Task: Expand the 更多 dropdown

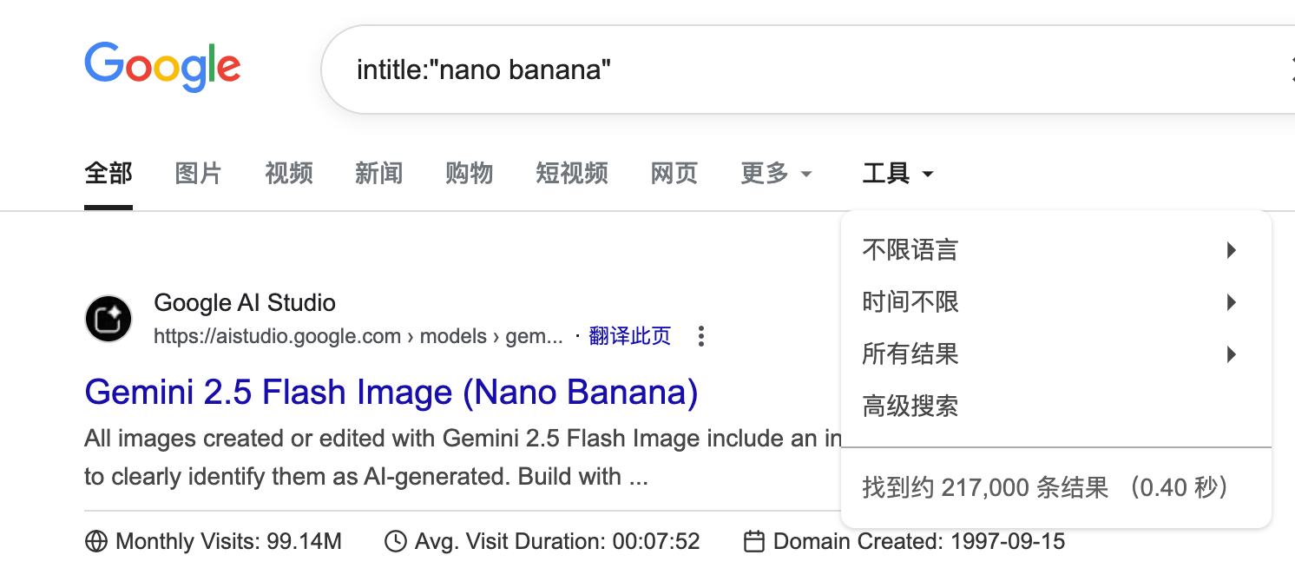Action: (776, 174)
